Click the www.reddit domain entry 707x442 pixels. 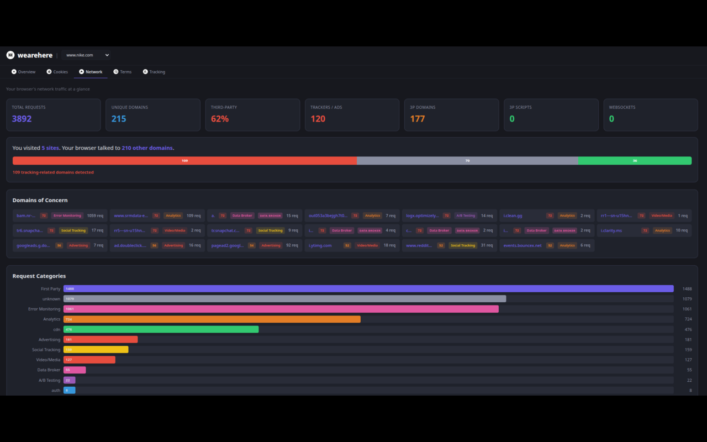coord(419,245)
